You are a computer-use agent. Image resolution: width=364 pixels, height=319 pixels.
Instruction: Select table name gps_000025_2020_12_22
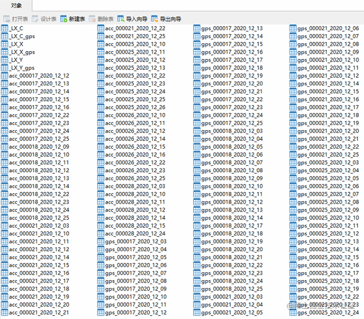tap(328, 297)
